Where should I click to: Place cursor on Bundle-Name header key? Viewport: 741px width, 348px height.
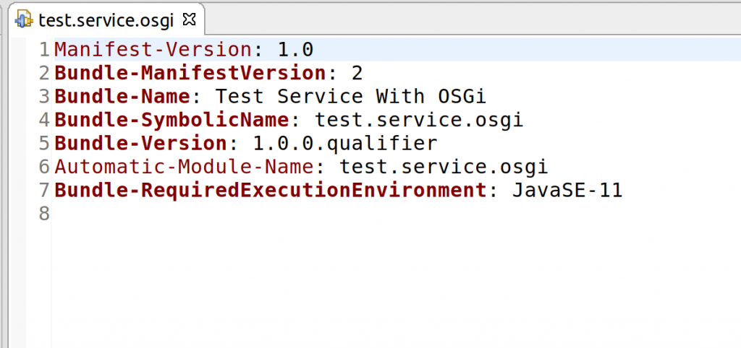[x=122, y=97]
